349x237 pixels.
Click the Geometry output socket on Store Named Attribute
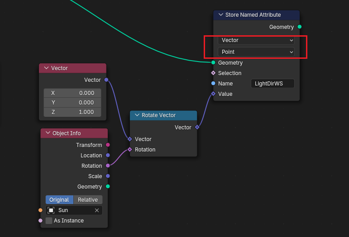tap(299, 27)
